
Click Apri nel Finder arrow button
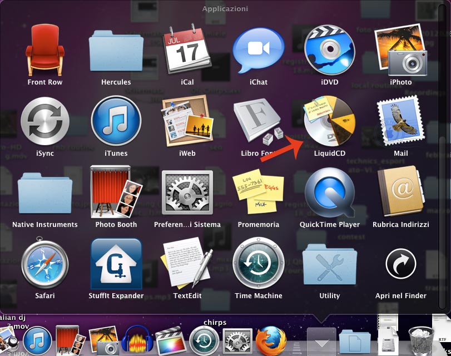400,264
